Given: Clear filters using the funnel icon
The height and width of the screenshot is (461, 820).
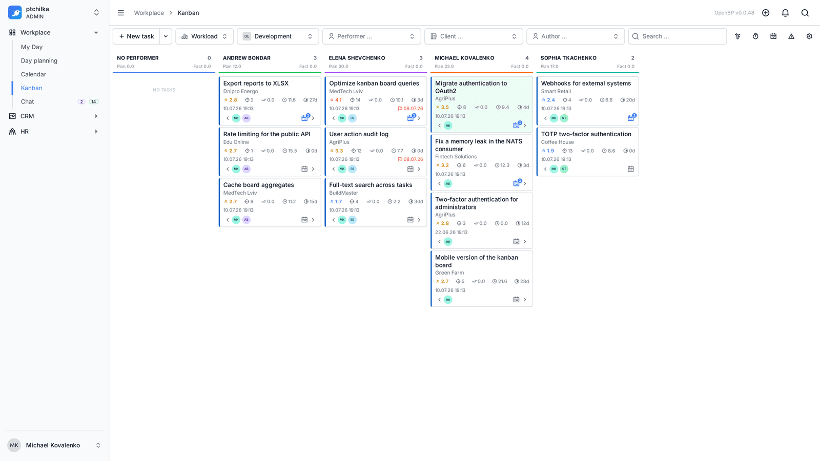Looking at the screenshot, I should point(737,36).
